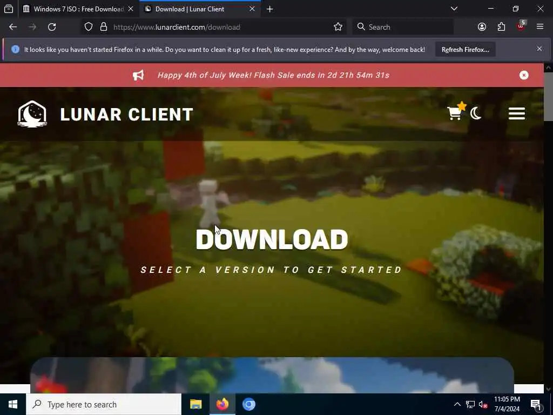Open the red extension with badge 5
This screenshot has height=415, width=553.
tap(521, 26)
